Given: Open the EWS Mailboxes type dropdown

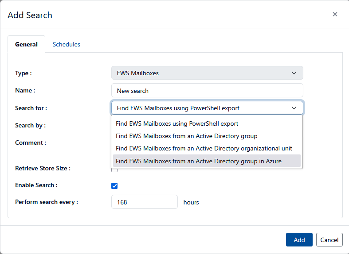Looking at the screenshot, I should (207, 73).
